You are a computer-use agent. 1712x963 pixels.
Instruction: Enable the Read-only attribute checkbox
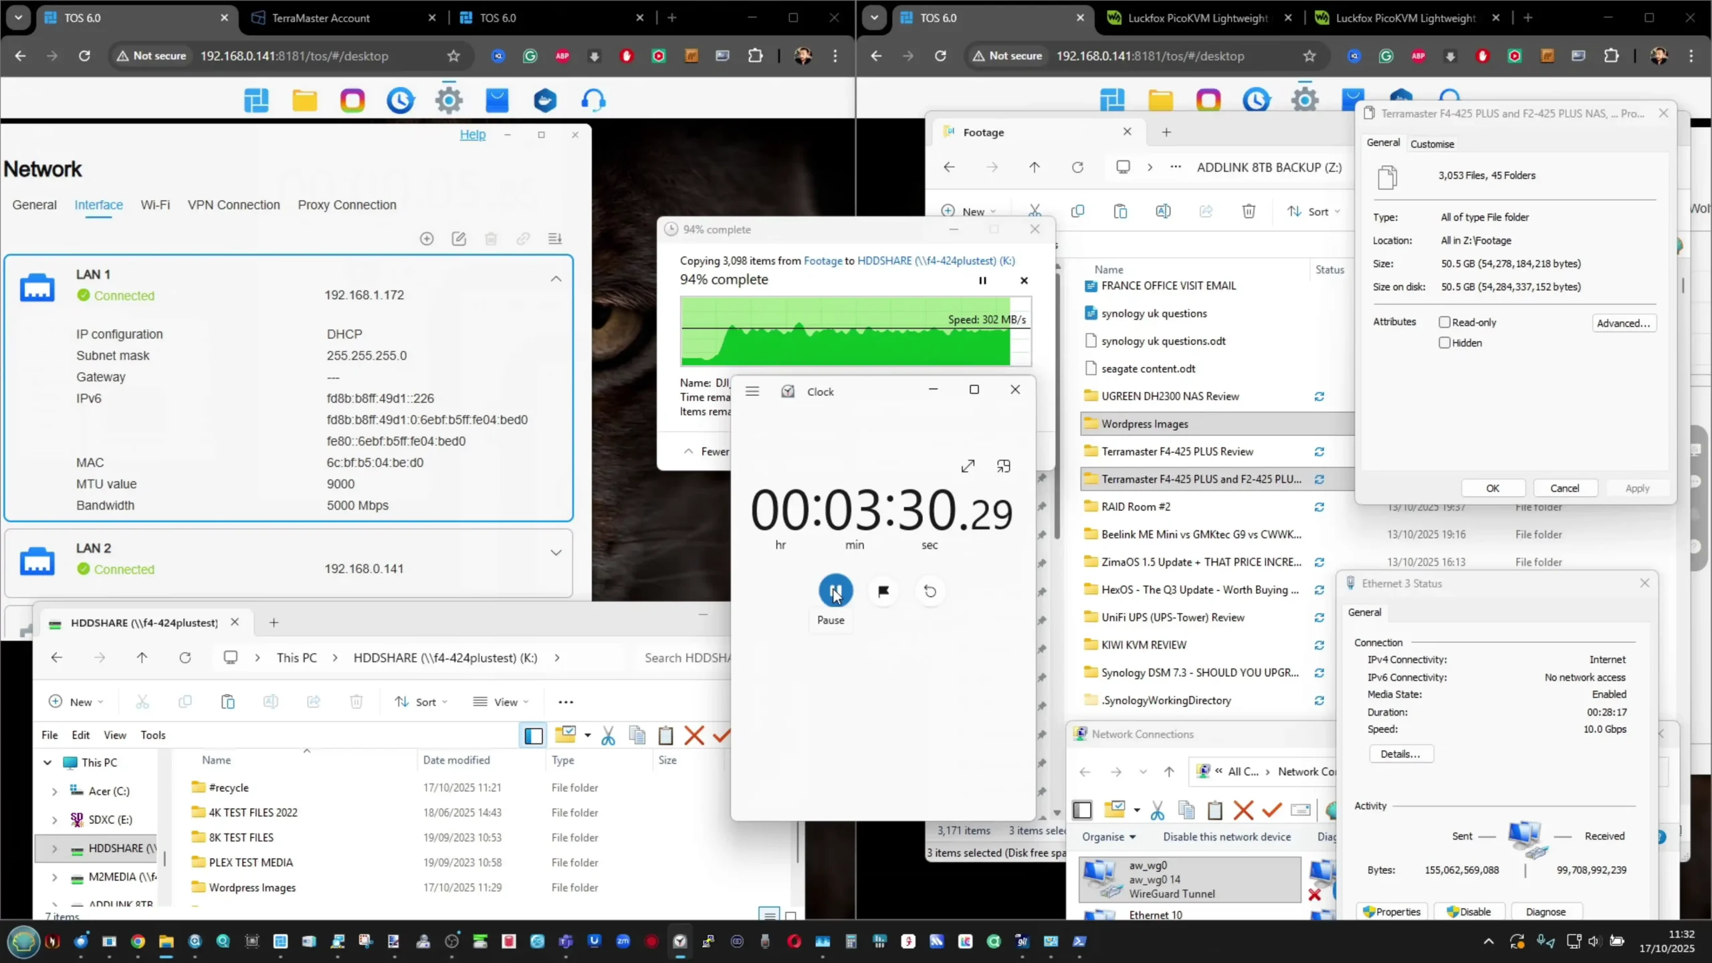(1444, 322)
